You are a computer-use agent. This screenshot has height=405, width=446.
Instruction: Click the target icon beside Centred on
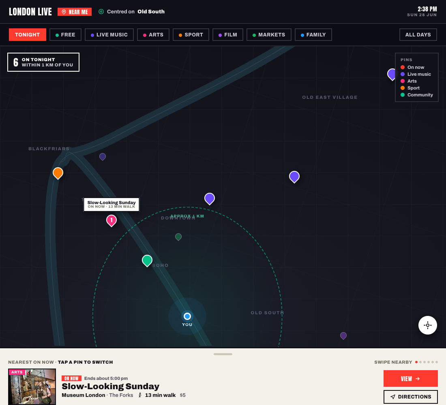(x=101, y=12)
